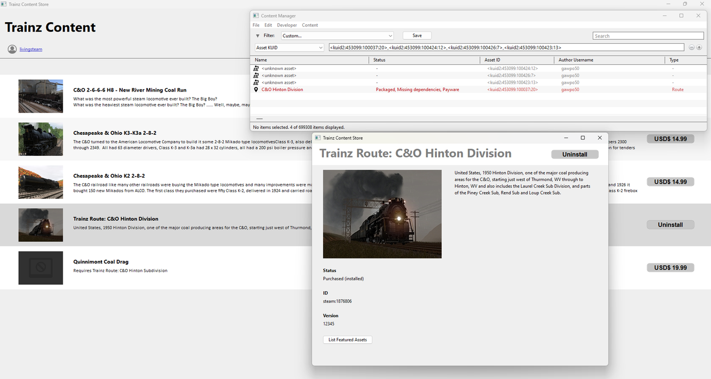
Task: Click Purchased (installed) status text
Action: point(343,279)
